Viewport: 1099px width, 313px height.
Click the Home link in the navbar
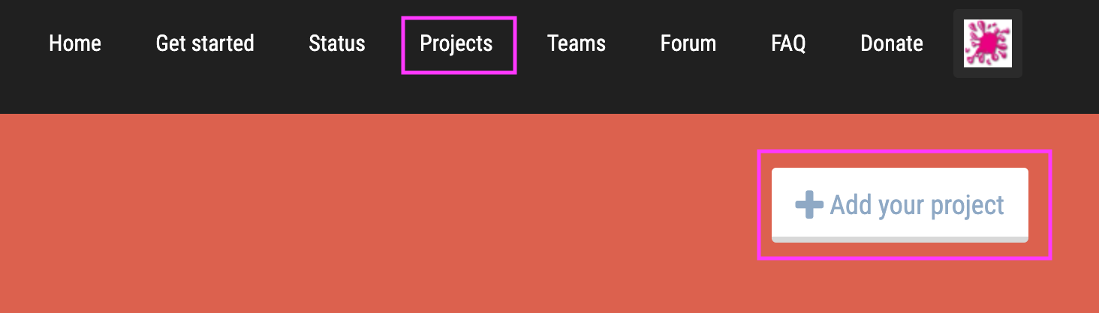point(75,43)
